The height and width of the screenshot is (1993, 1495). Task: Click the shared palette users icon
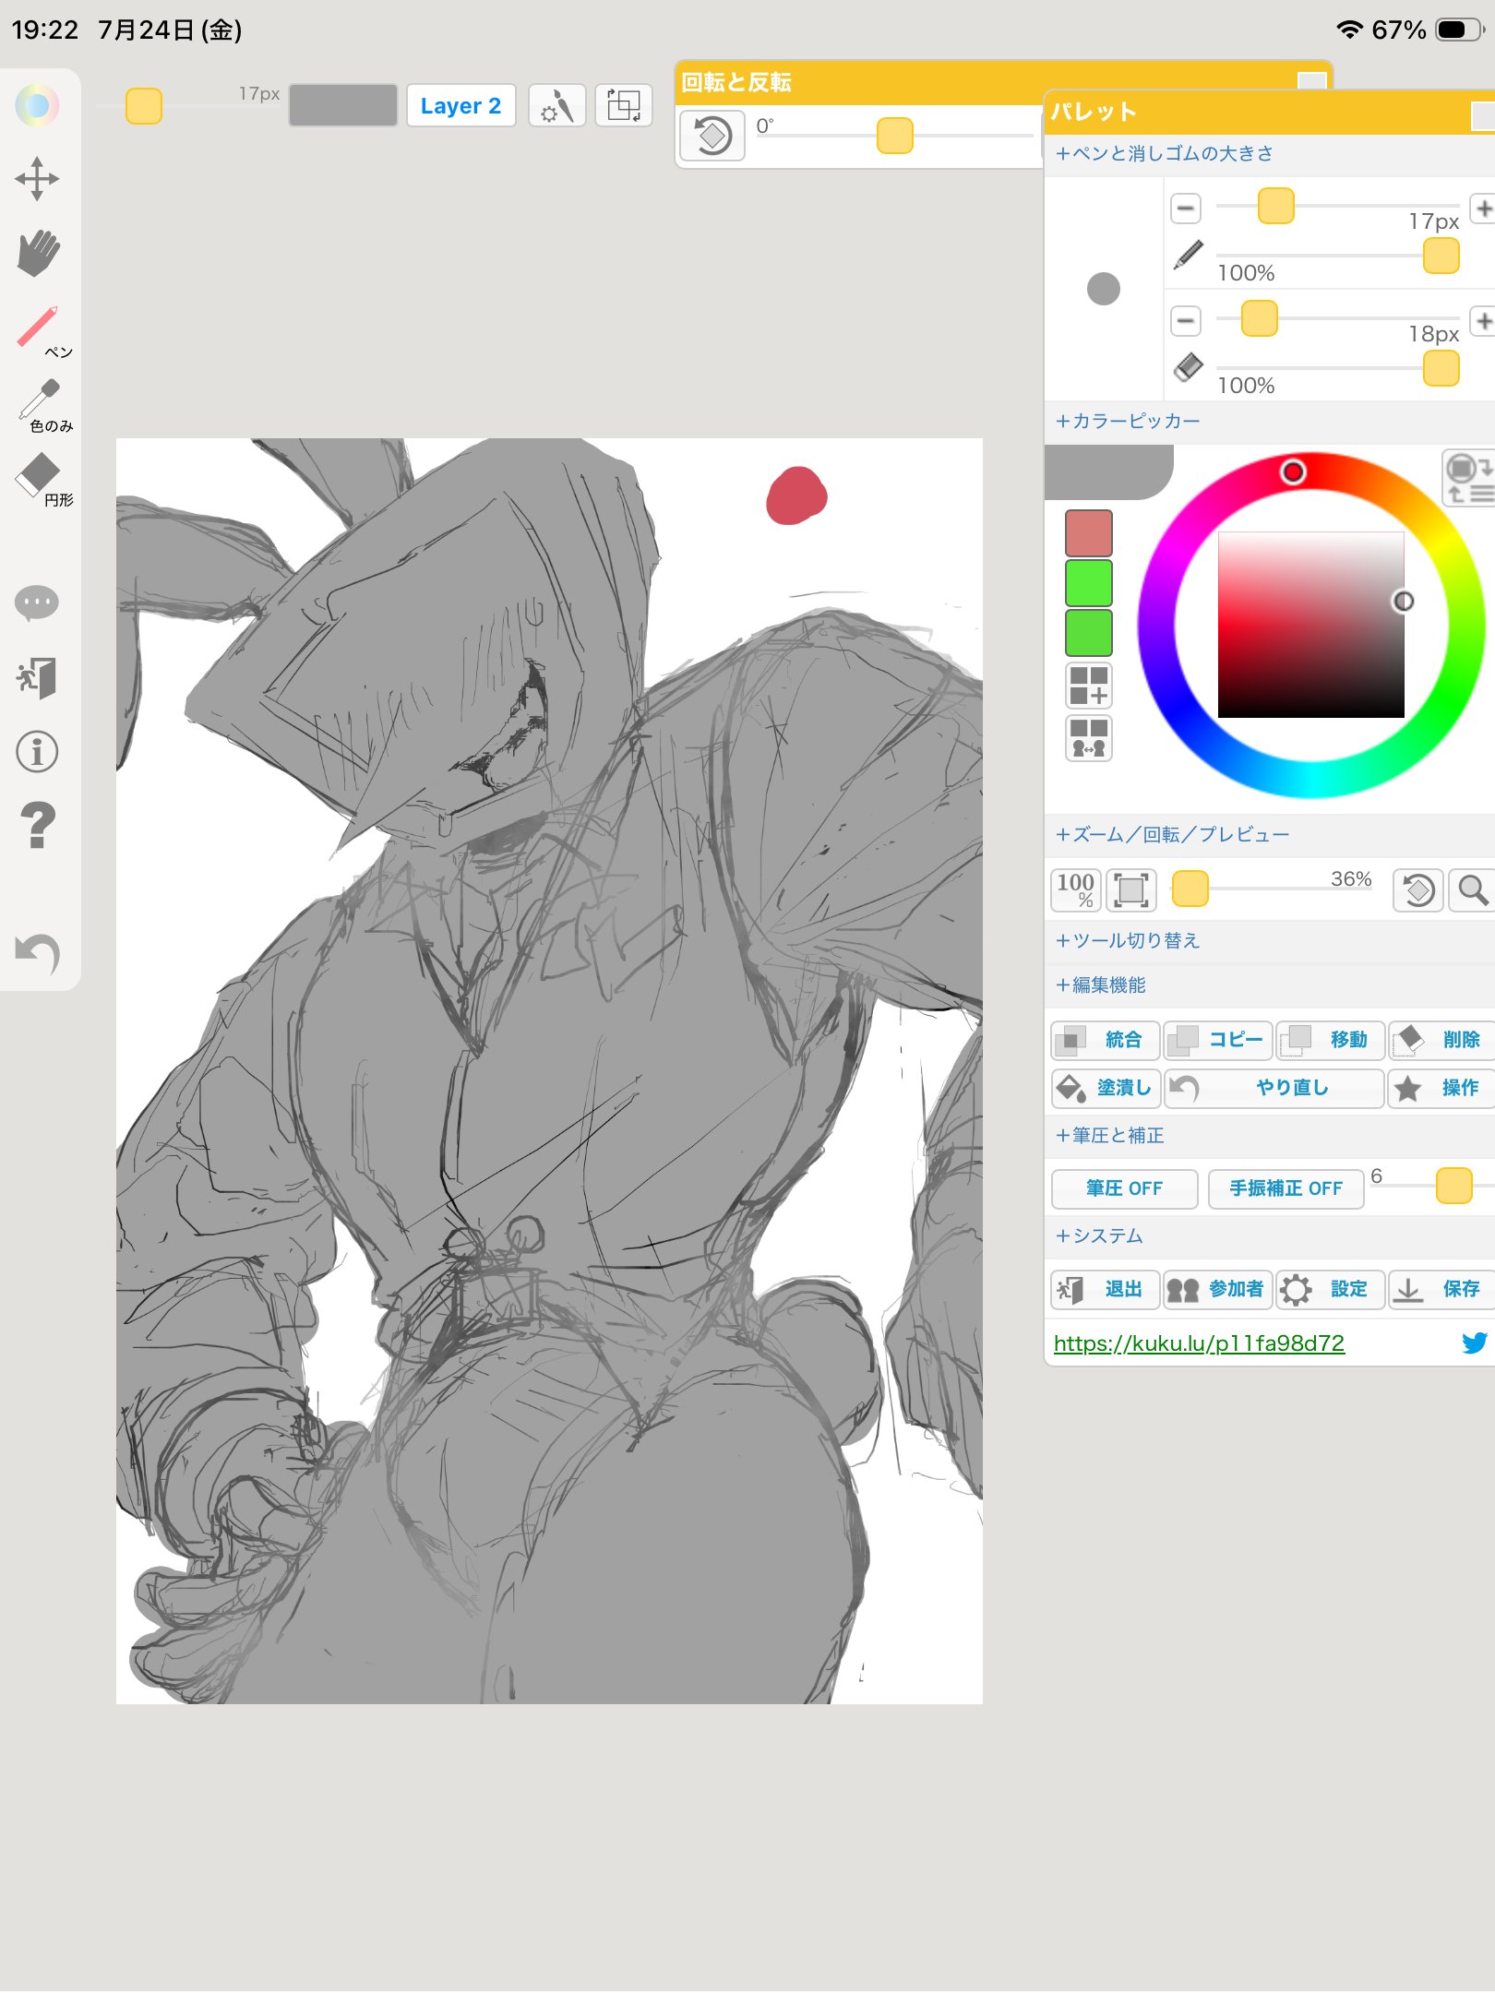[1089, 738]
